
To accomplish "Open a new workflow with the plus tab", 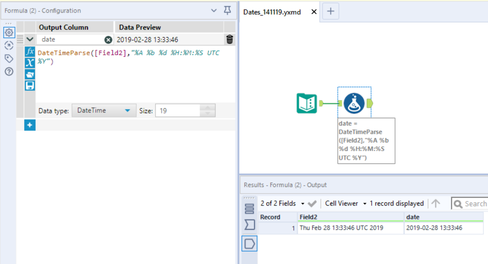I will (x=330, y=12).
